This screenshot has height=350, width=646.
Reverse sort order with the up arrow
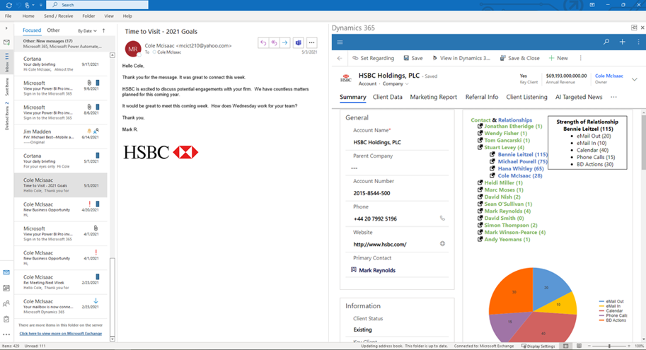(104, 30)
